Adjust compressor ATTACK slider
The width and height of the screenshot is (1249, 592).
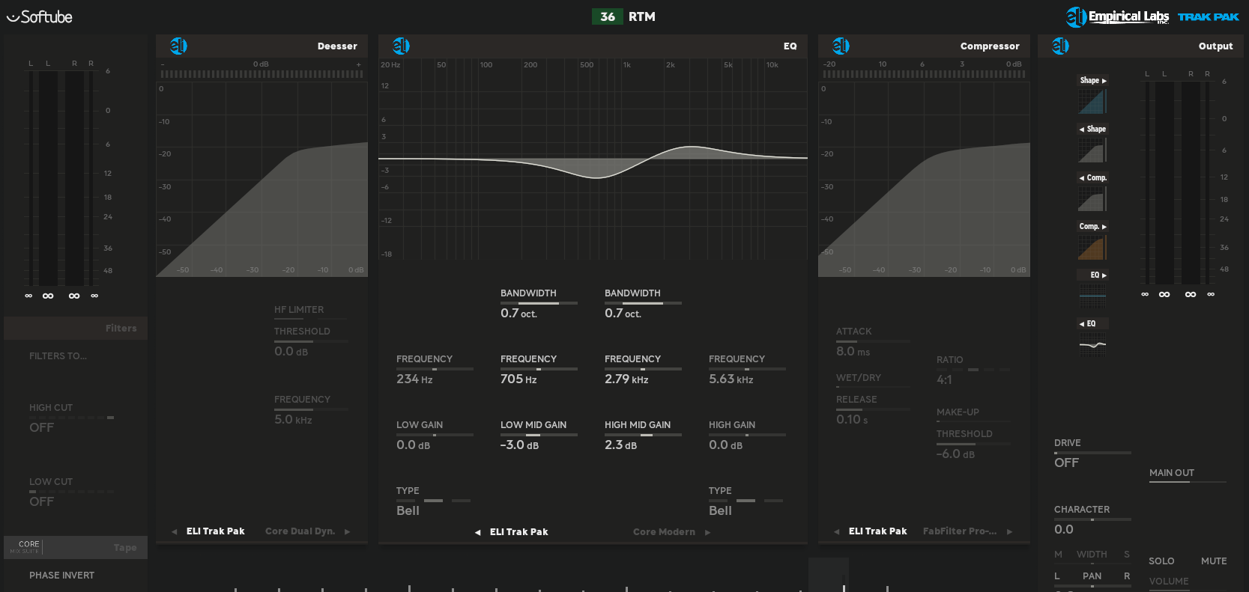click(x=873, y=341)
